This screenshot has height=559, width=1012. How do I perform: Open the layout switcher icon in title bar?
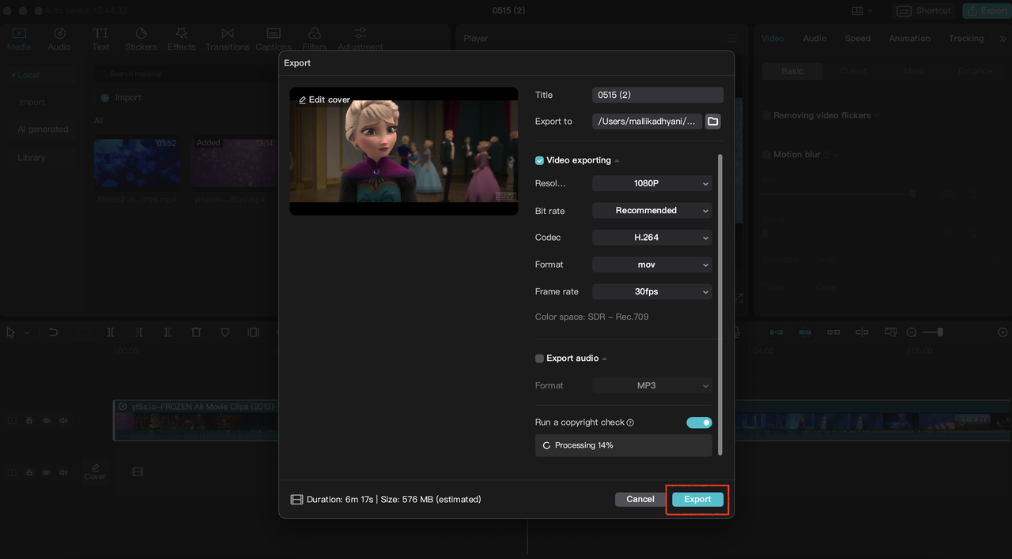click(858, 11)
